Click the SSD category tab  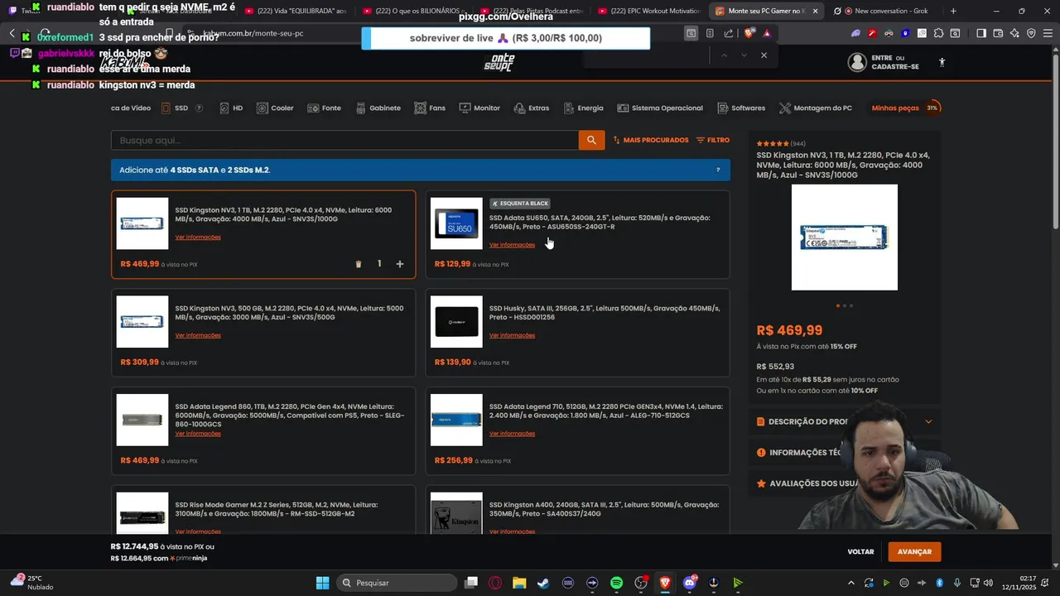pos(175,108)
